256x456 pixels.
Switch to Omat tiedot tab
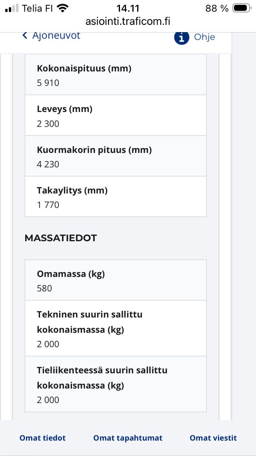click(x=42, y=438)
